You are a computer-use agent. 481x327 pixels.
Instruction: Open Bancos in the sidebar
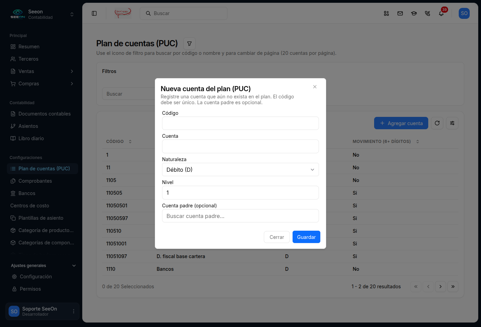42,193
